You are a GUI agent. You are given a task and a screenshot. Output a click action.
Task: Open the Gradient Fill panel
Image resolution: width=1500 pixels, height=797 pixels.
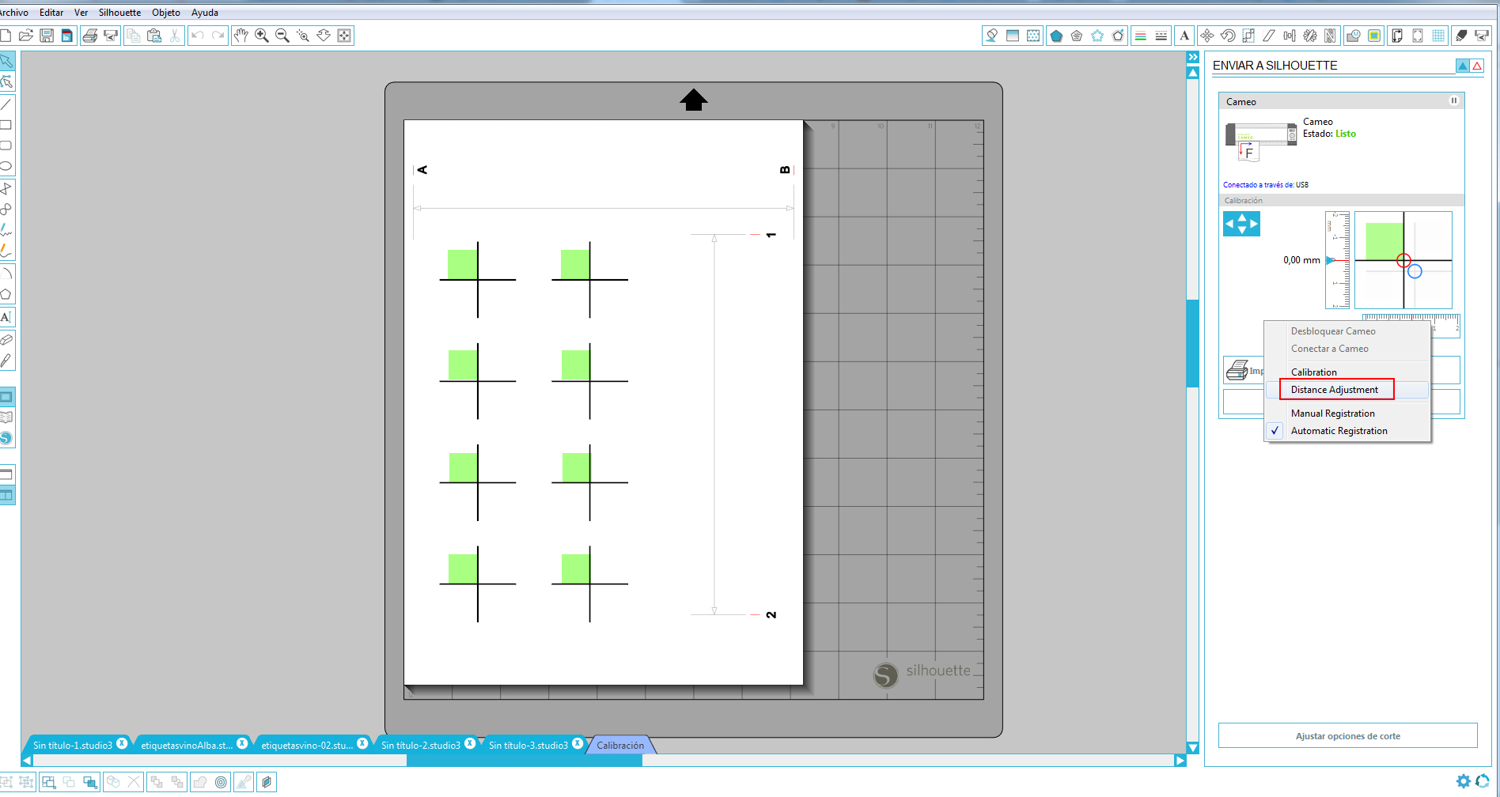[1013, 36]
